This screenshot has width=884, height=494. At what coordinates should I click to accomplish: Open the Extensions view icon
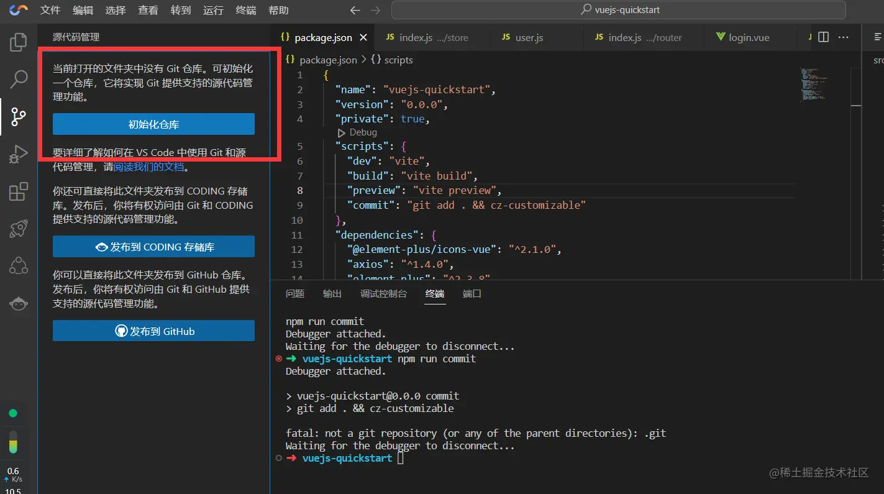click(x=19, y=191)
